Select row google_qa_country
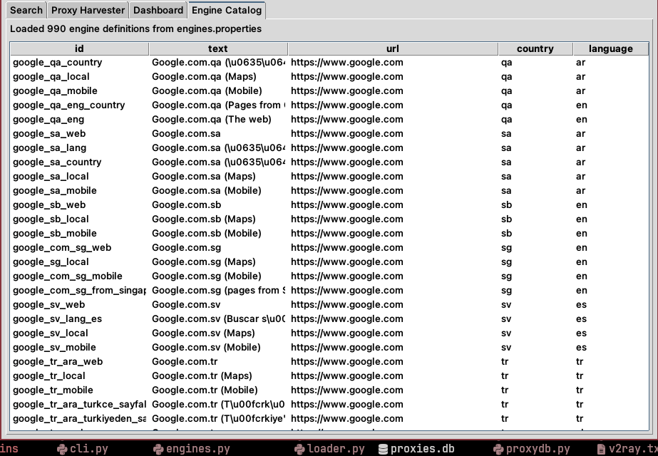The width and height of the screenshot is (658, 456). coord(329,63)
